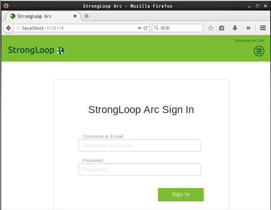Click the Firefox icon in title bar
The width and height of the screenshot is (271, 210).
6,6
